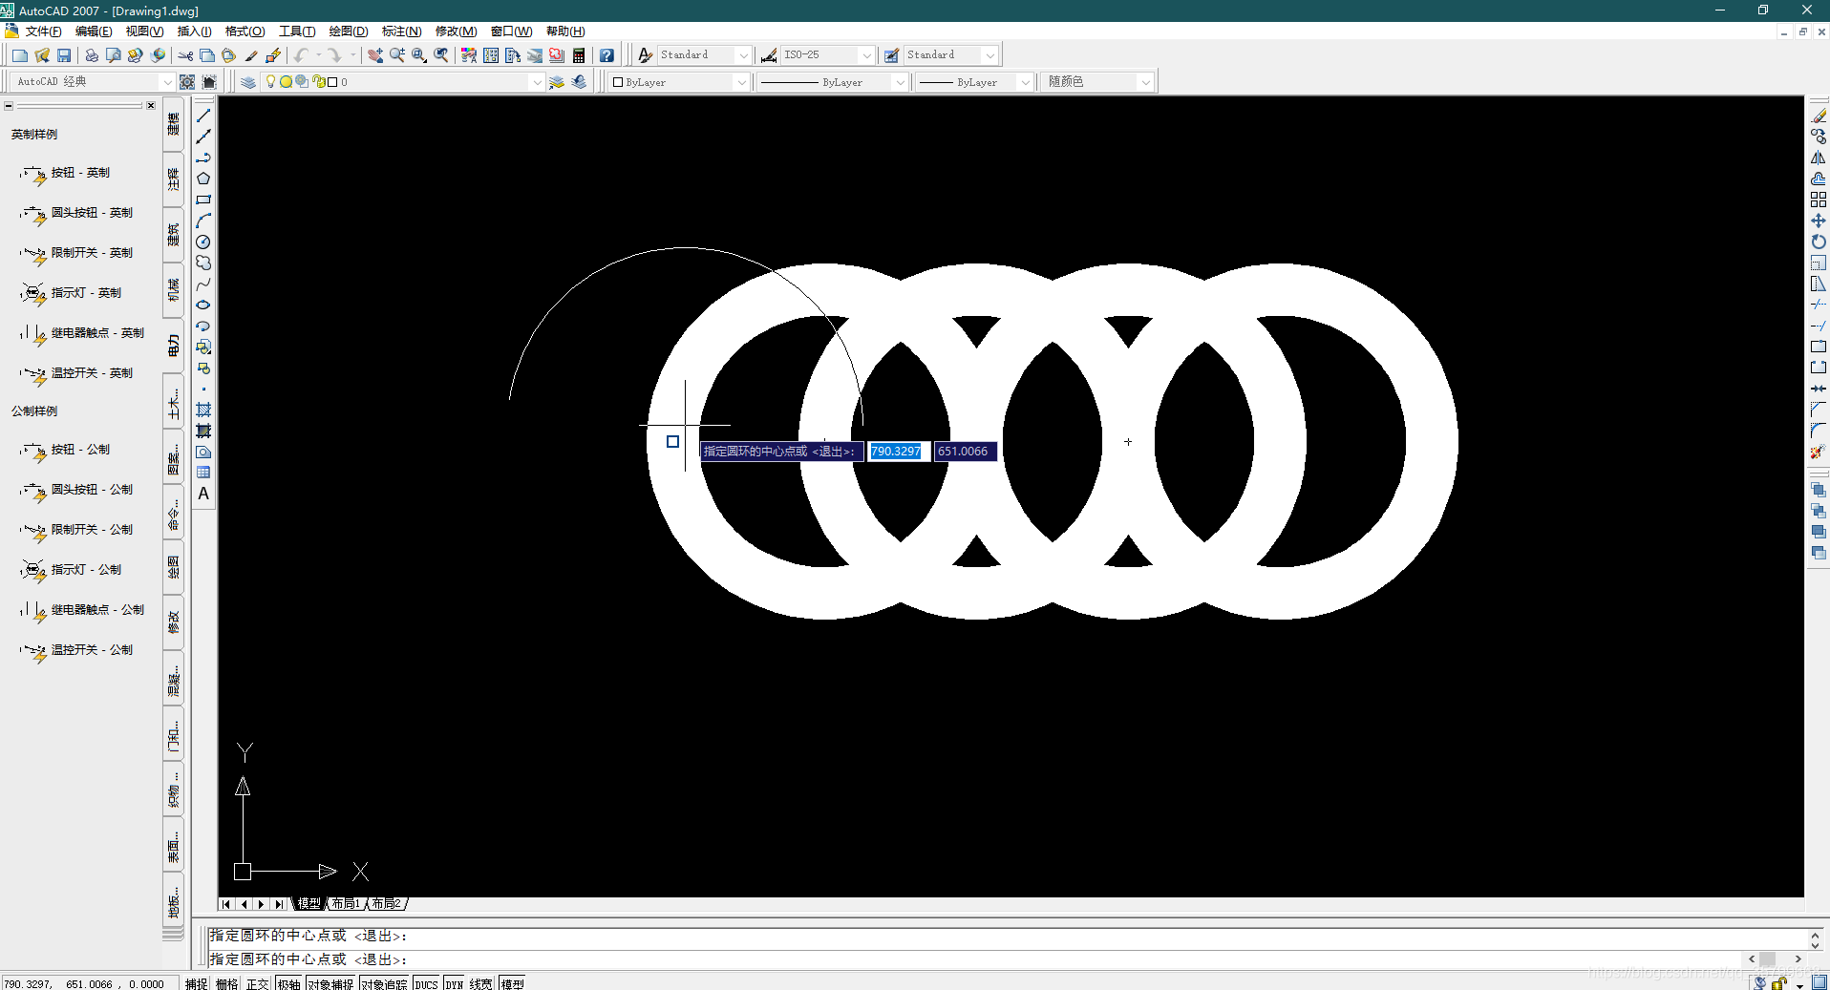Select the Arc drawing tool
Viewport: 1830px width, 990px height.
203,221
